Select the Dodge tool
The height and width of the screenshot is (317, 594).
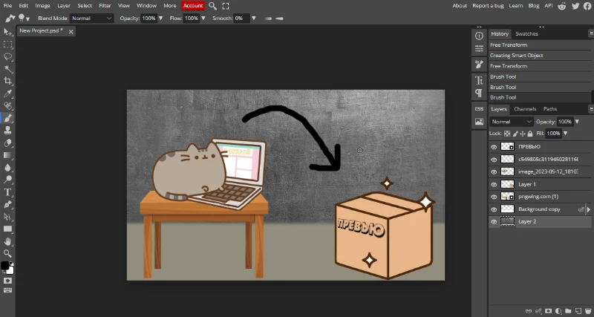point(7,180)
